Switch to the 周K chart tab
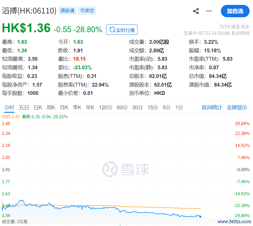The width and height of the screenshot is (253, 226). (x=51, y=108)
